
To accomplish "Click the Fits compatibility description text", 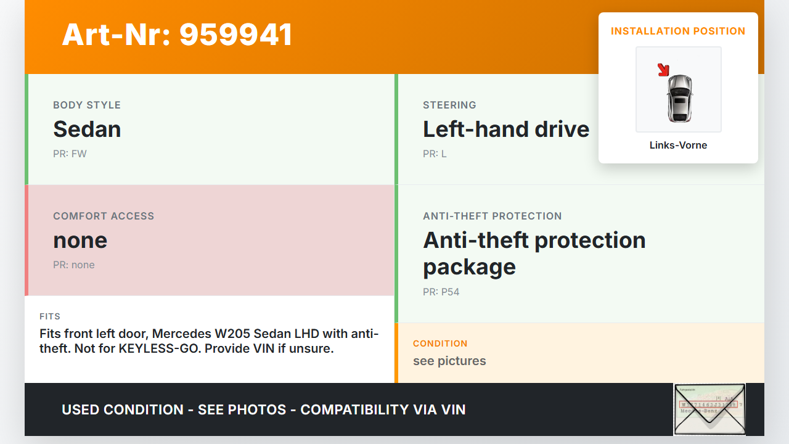I will [x=209, y=341].
